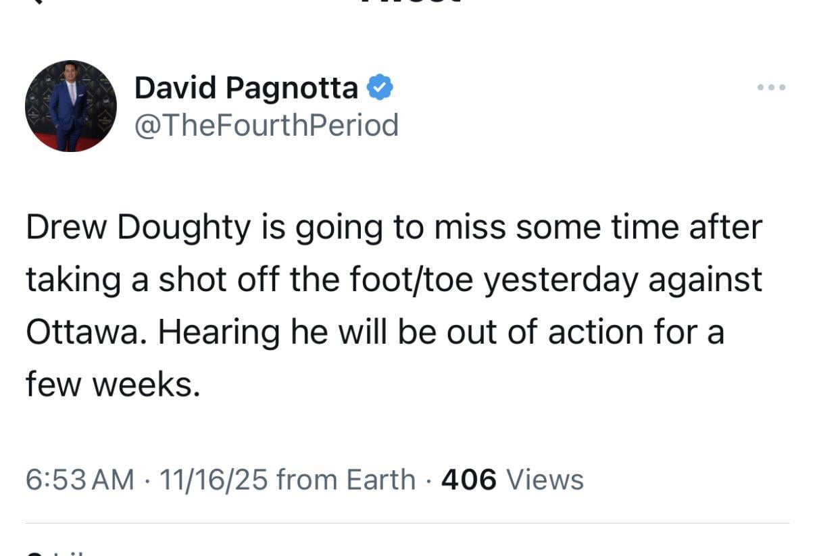Select the tweet text about Drew Doughty
The image size is (815, 556).
point(392,304)
